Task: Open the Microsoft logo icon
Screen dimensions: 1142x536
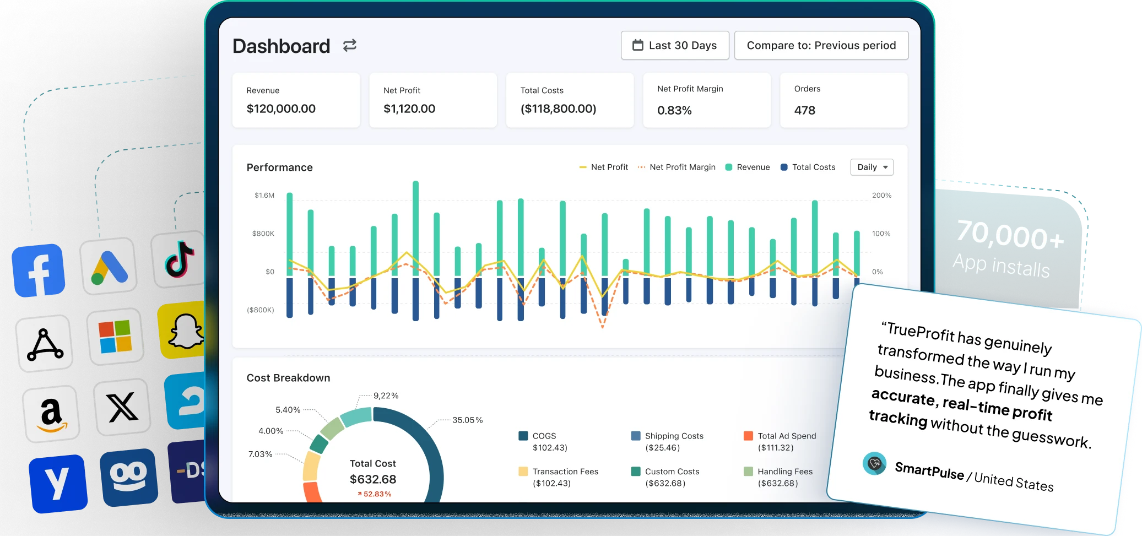Action: tap(115, 337)
